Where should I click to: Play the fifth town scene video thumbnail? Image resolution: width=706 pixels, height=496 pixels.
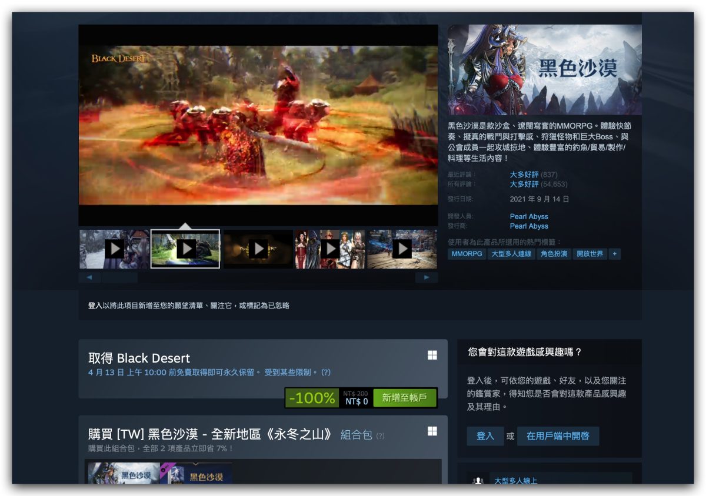[402, 249]
